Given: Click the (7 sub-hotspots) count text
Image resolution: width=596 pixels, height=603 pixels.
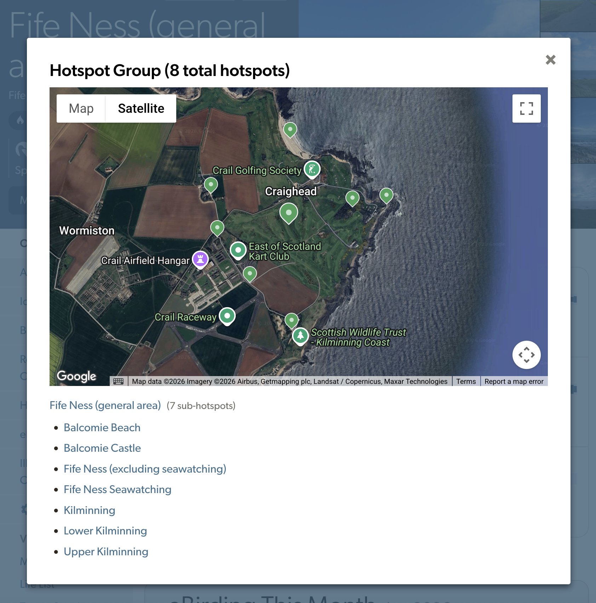Looking at the screenshot, I should pyautogui.click(x=201, y=406).
